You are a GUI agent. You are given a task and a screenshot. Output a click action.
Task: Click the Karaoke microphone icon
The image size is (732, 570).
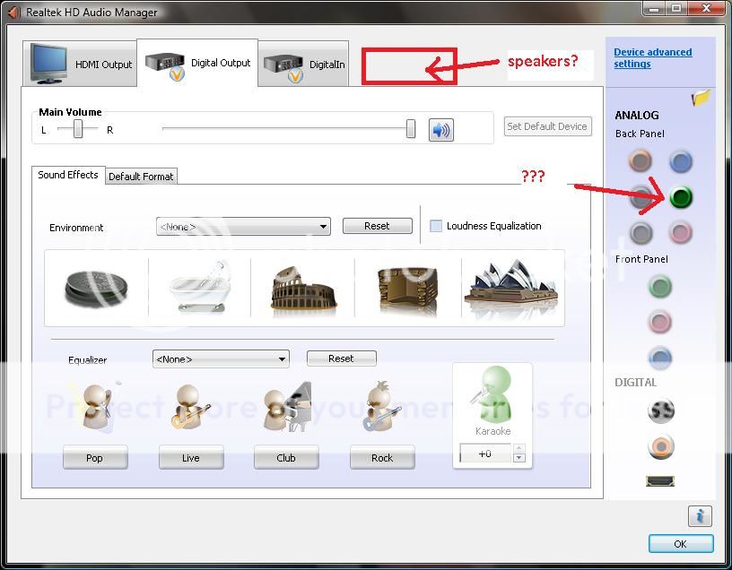tap(492, 395)
